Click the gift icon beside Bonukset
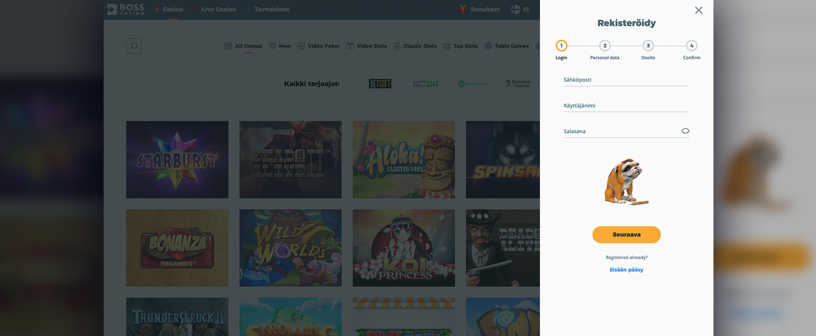Screen dimensions: 816x336 463,9
